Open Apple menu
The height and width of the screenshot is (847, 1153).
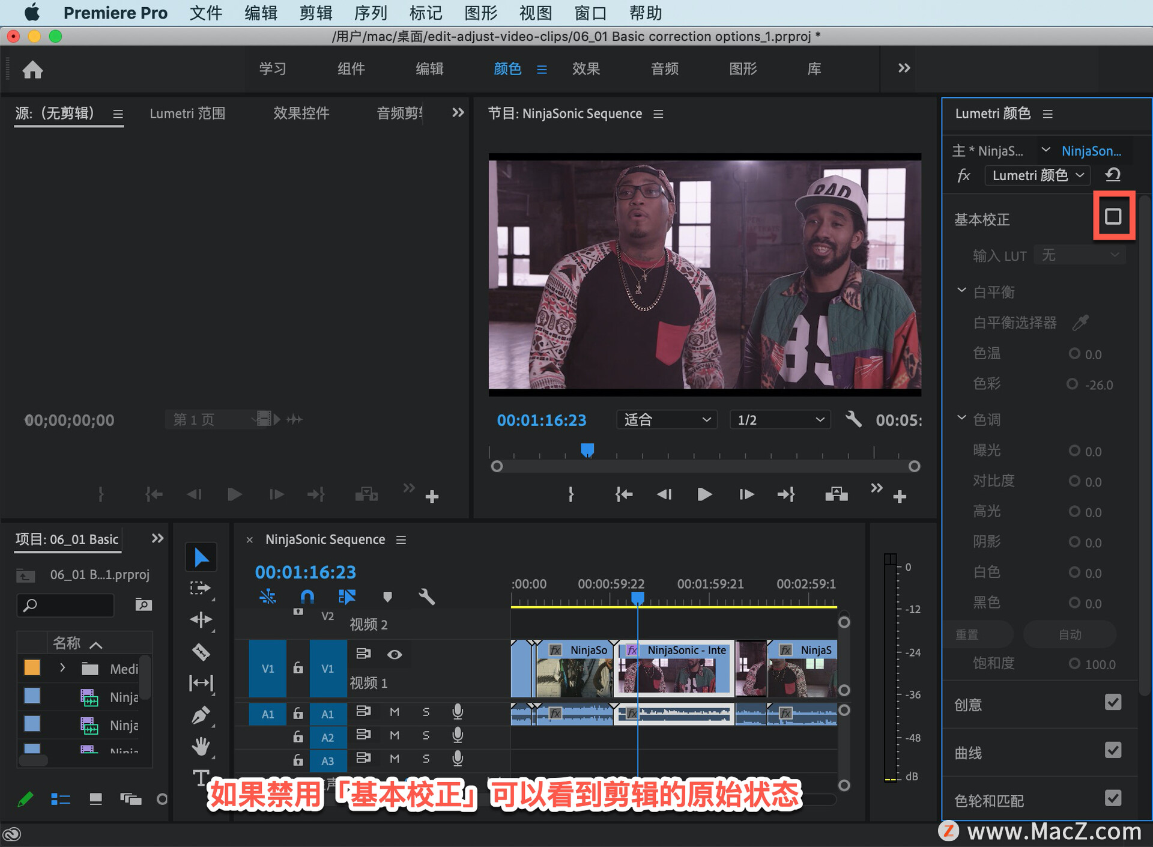(x=32, y=13)
